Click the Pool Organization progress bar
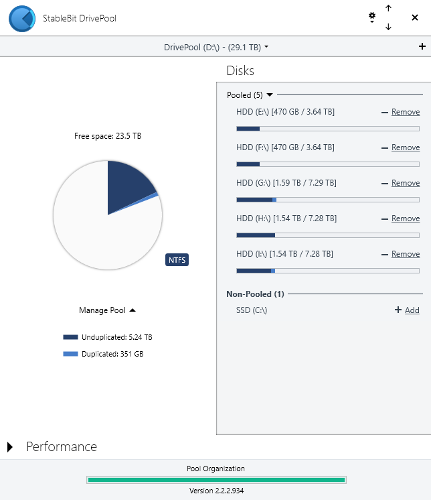The height and width of the screenshot is (500, 431). [x=216, y=480]
